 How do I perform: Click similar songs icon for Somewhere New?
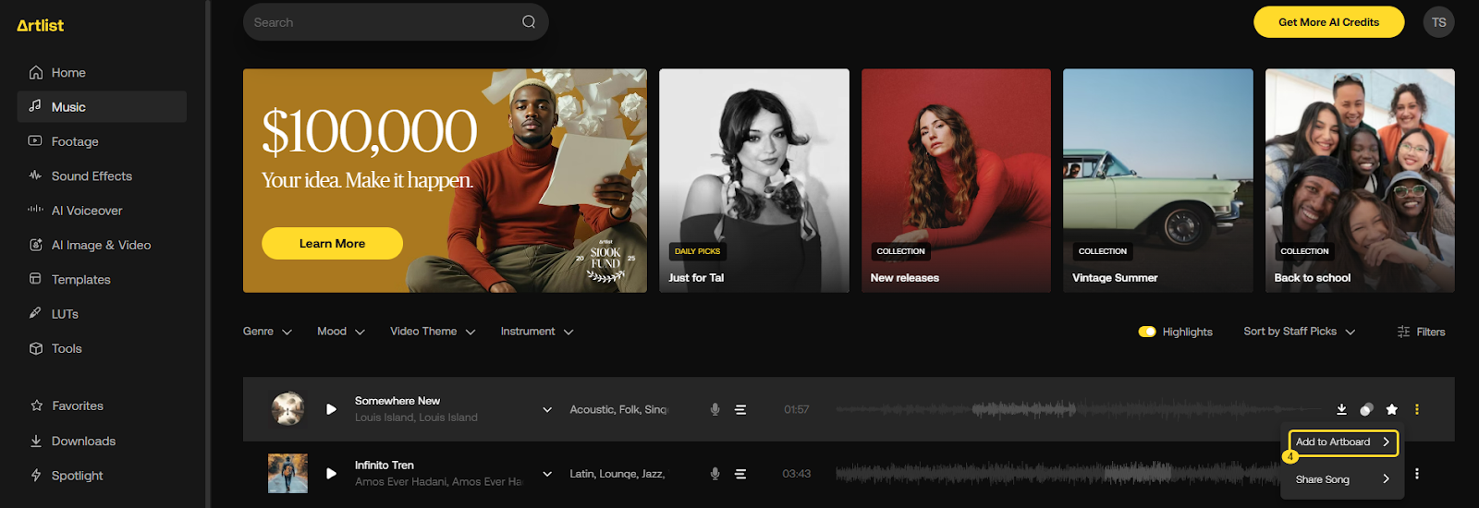pos(1366,409)
